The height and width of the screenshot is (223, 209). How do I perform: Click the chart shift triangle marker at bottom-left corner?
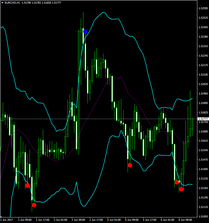tap(1, 217)
